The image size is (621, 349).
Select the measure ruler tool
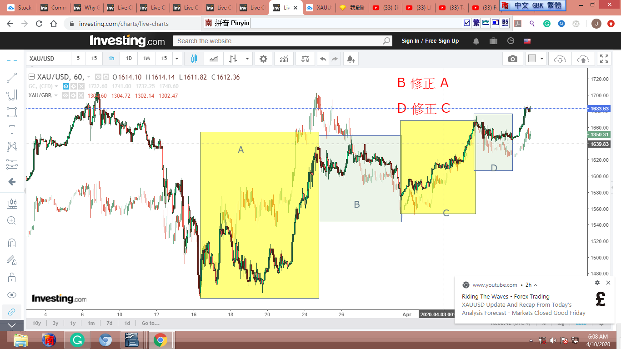pyautogui.click(x=12, y=204)
